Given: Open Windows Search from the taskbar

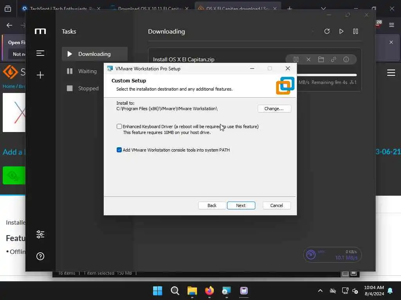Looking at the screenshot, I should [175, 291].
